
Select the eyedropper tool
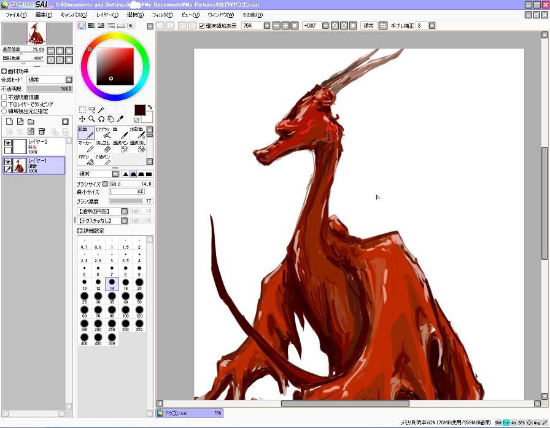(120, 119)
